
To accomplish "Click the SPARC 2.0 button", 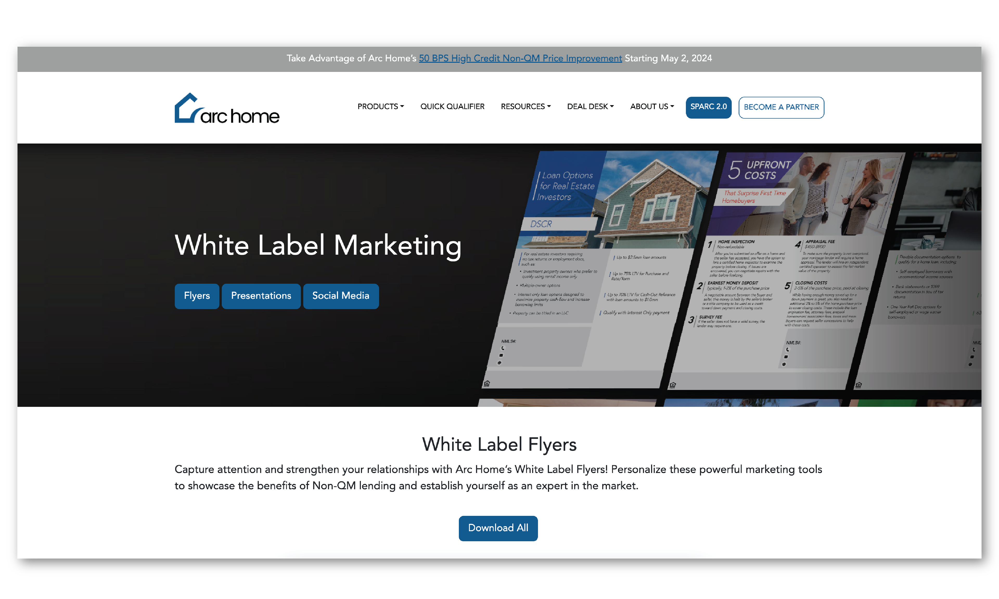I will click(x=708, y=107).
